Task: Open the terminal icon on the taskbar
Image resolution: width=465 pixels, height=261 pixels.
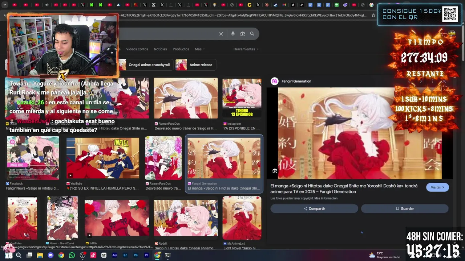Action: click(167, 255)
